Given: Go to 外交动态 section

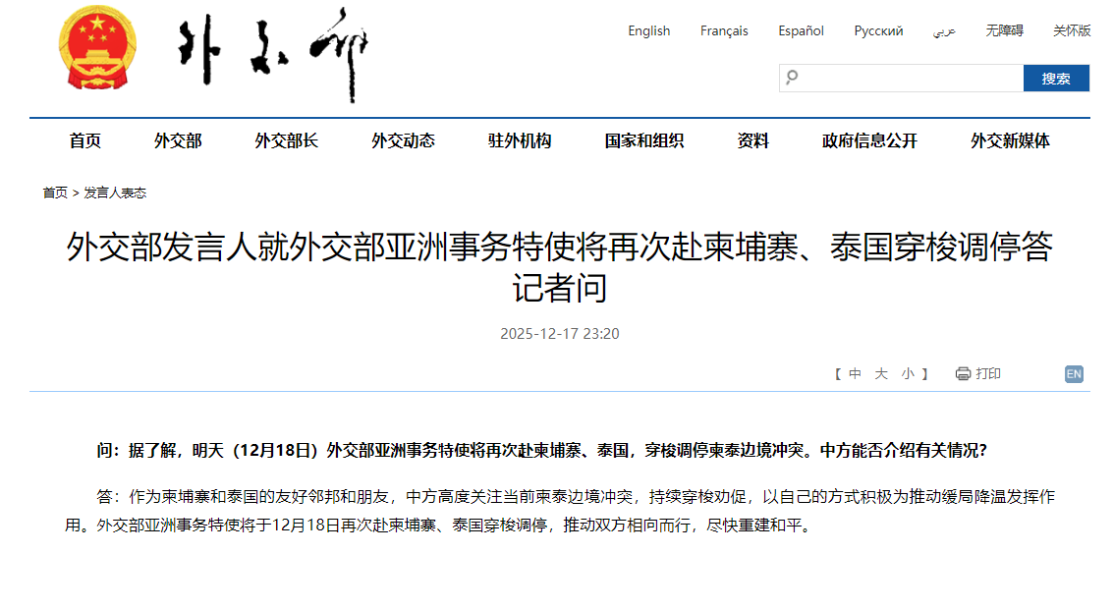Looking at the screenshot, I should [403, 140].
